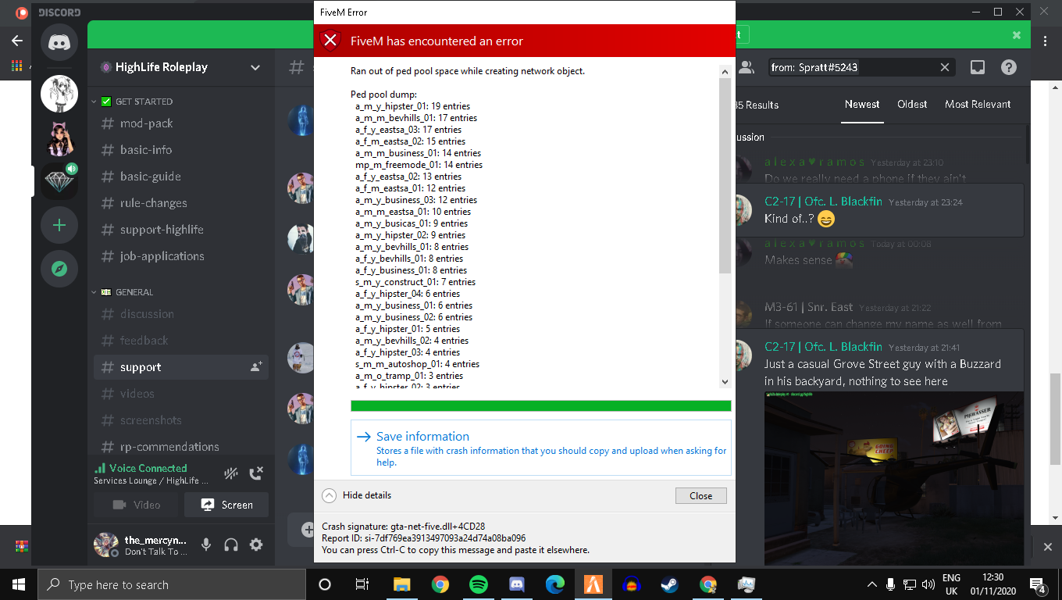Close the FiveM error dialog

pyautogui.click(x=700, y=495)
